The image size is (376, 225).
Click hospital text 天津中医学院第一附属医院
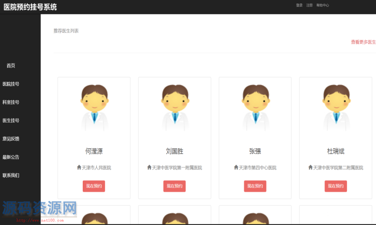[x=177, y=168]
